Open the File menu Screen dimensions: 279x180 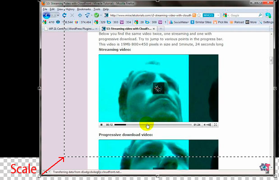(x=45, y=9)
